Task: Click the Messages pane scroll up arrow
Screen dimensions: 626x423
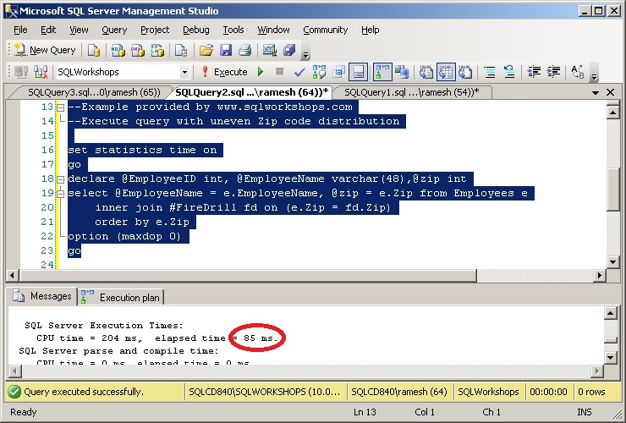Action: (x=611, y=314)
